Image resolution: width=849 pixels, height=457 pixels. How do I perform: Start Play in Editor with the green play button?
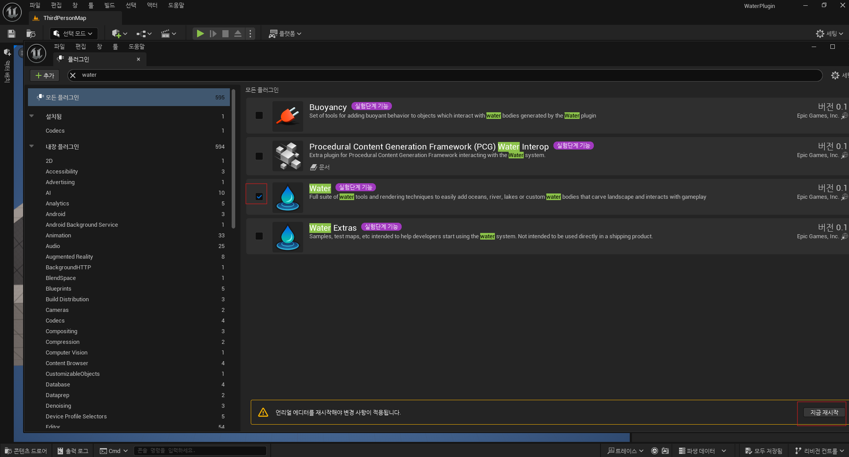click(x=200, y=34)
